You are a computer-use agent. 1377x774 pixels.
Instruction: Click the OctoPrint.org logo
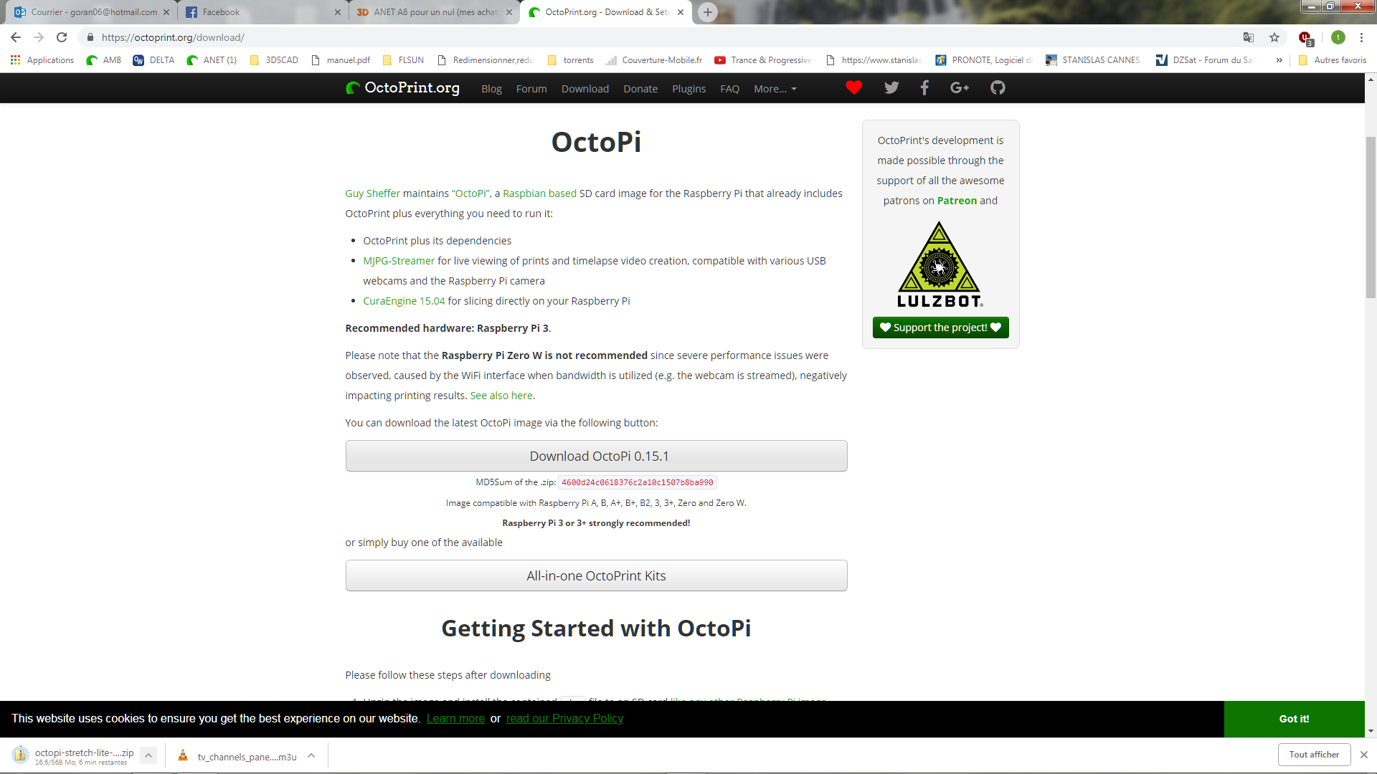(x=402, y=88)
